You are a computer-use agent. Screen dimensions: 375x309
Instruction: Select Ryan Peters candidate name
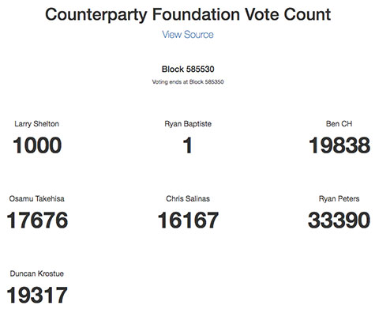pyautogui.click(x=339, y=198)
